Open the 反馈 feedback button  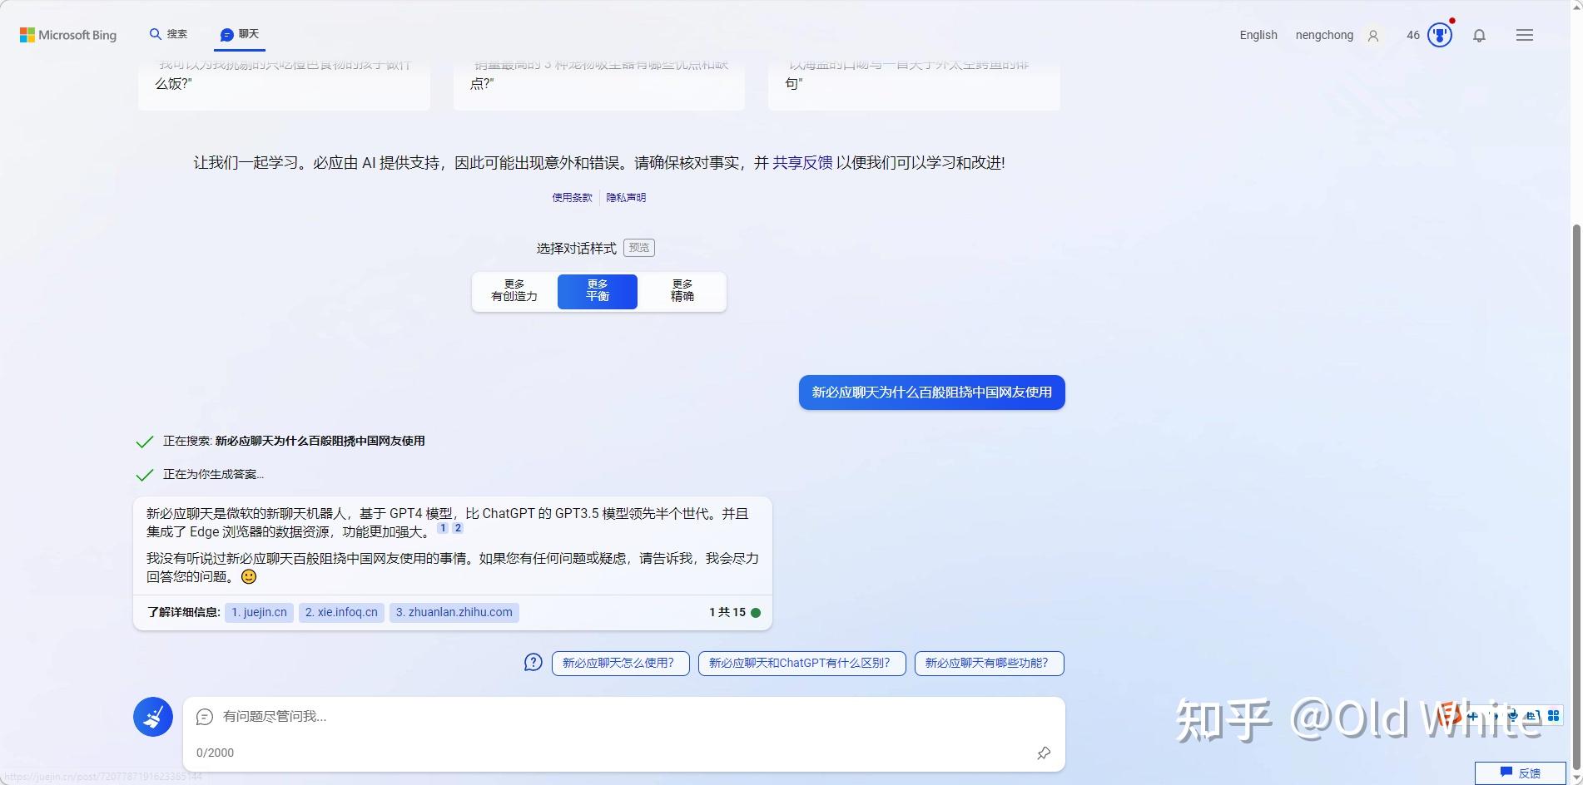(x=1520, y=773)
